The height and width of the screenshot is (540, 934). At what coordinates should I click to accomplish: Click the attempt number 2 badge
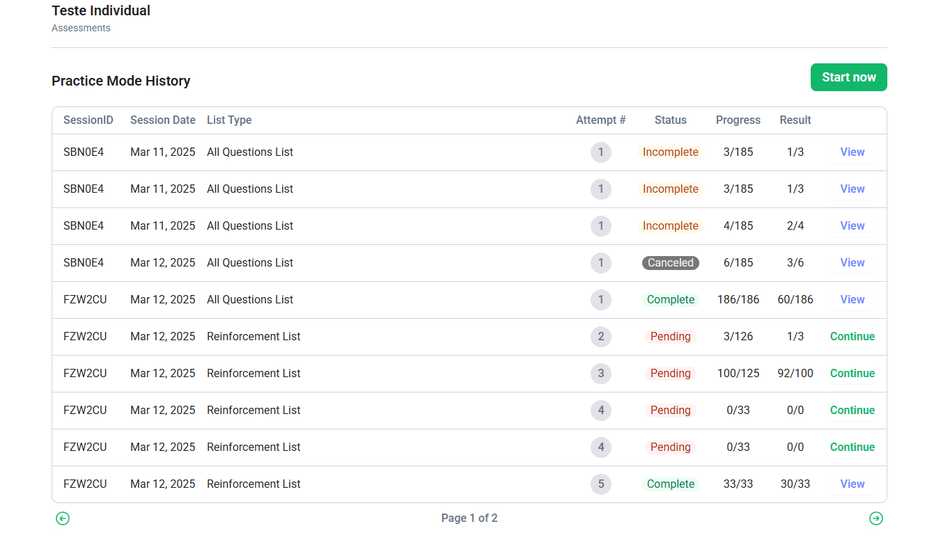[601, 337]
